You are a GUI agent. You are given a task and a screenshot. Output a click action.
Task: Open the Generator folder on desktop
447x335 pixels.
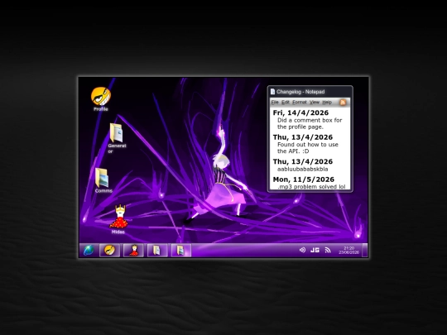point(117,138)
